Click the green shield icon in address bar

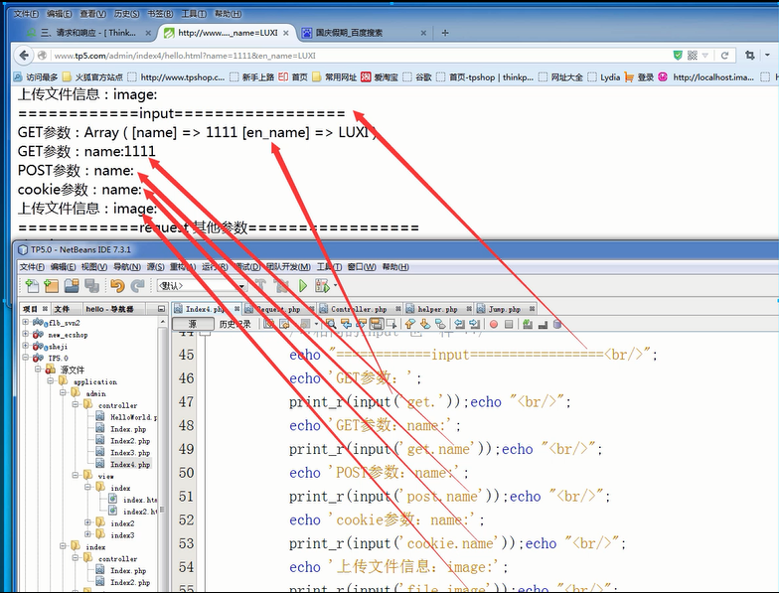pyautogui.click(x=678, y=56)
